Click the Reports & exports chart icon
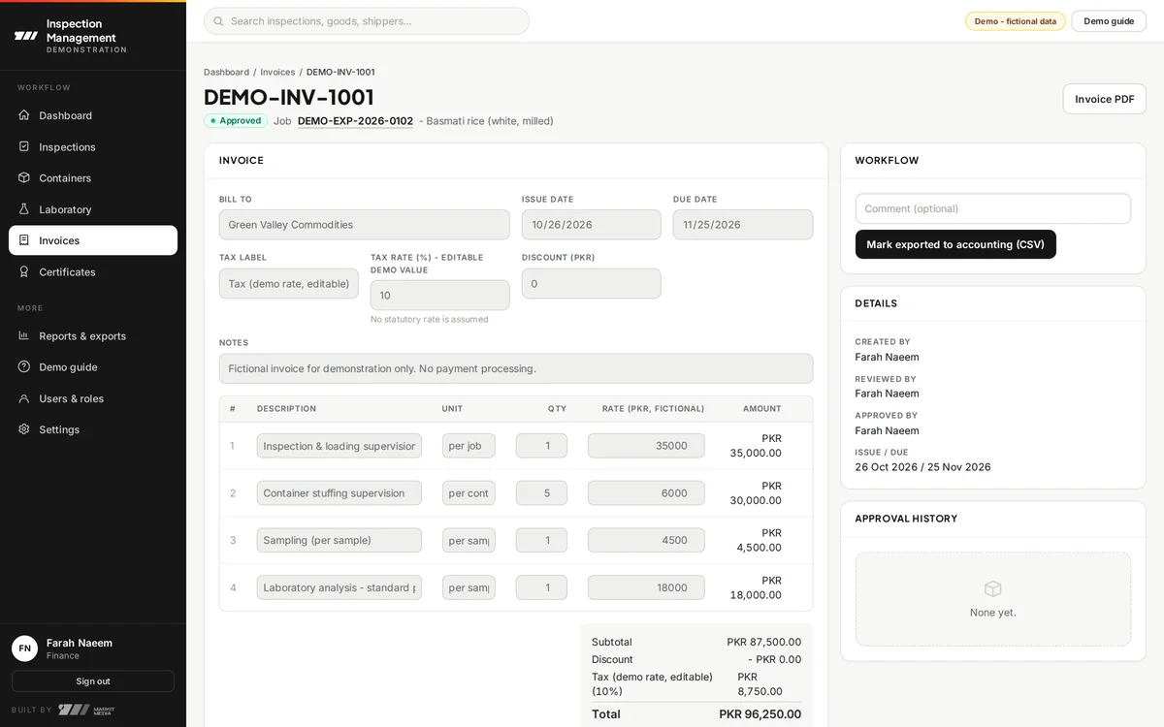The width and height of the screenshot is (1164, 727). tap(24, 335)
